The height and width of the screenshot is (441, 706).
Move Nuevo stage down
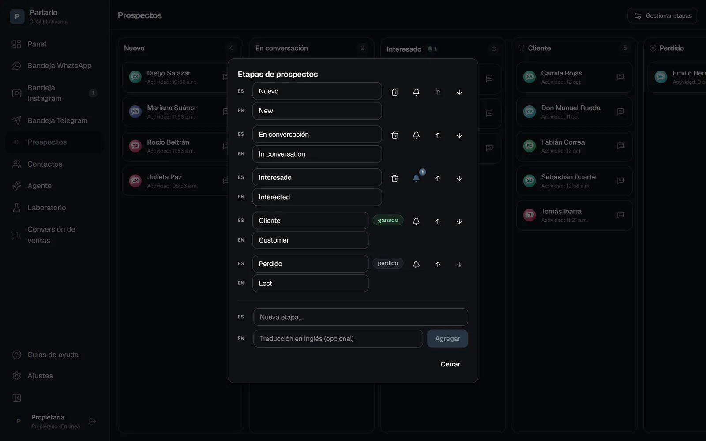point(459,92)
